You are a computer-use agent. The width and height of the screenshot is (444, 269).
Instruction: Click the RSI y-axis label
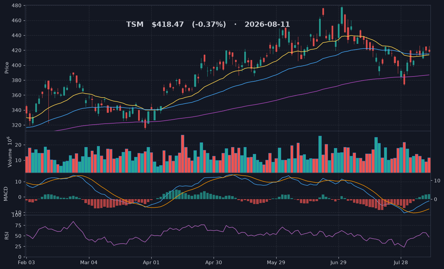7,236
